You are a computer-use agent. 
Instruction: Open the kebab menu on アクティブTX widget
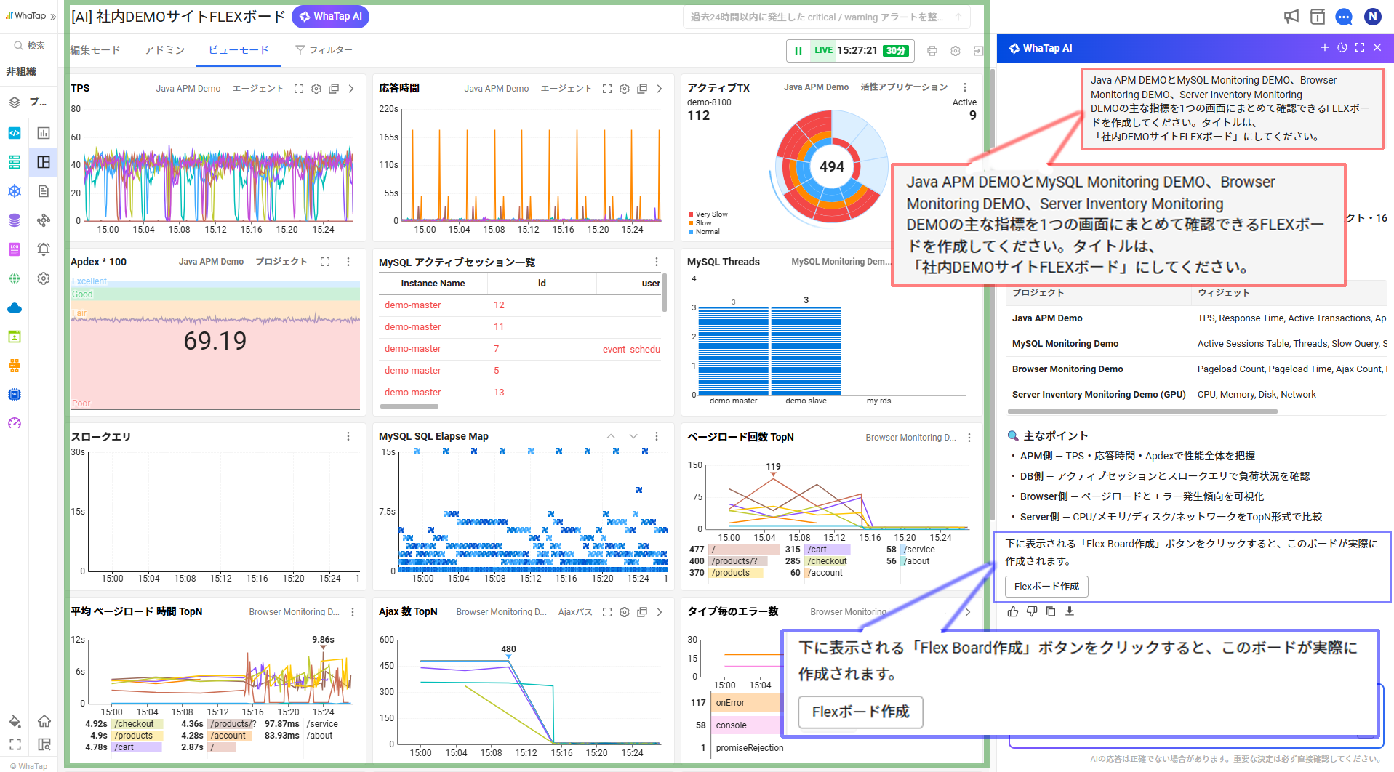(x=965, y=87)
